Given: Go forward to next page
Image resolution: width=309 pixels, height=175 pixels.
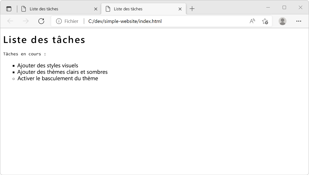Looking at the screenshot, I should coord(26,21).
